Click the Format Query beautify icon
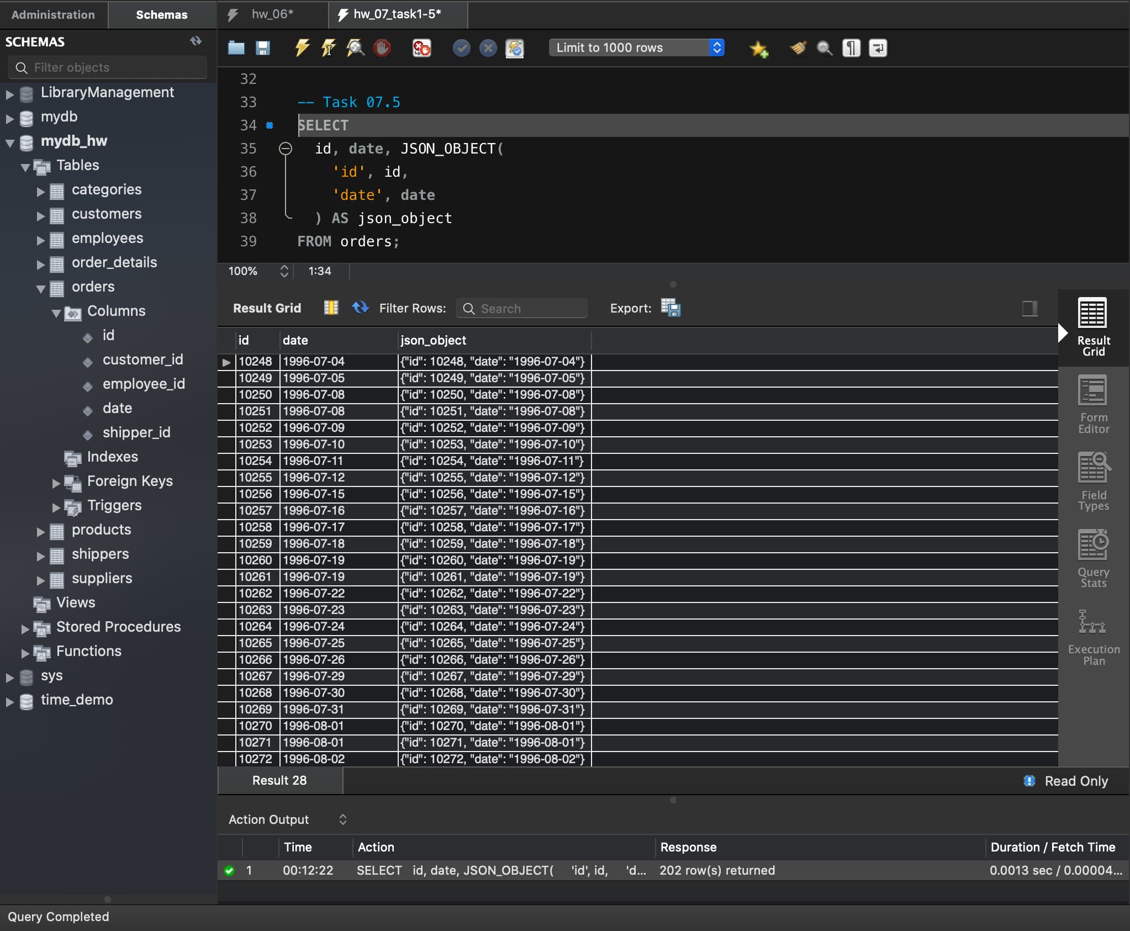This screenshot has width=1130, height=931. pyautogui.click(x=798, y=48)
